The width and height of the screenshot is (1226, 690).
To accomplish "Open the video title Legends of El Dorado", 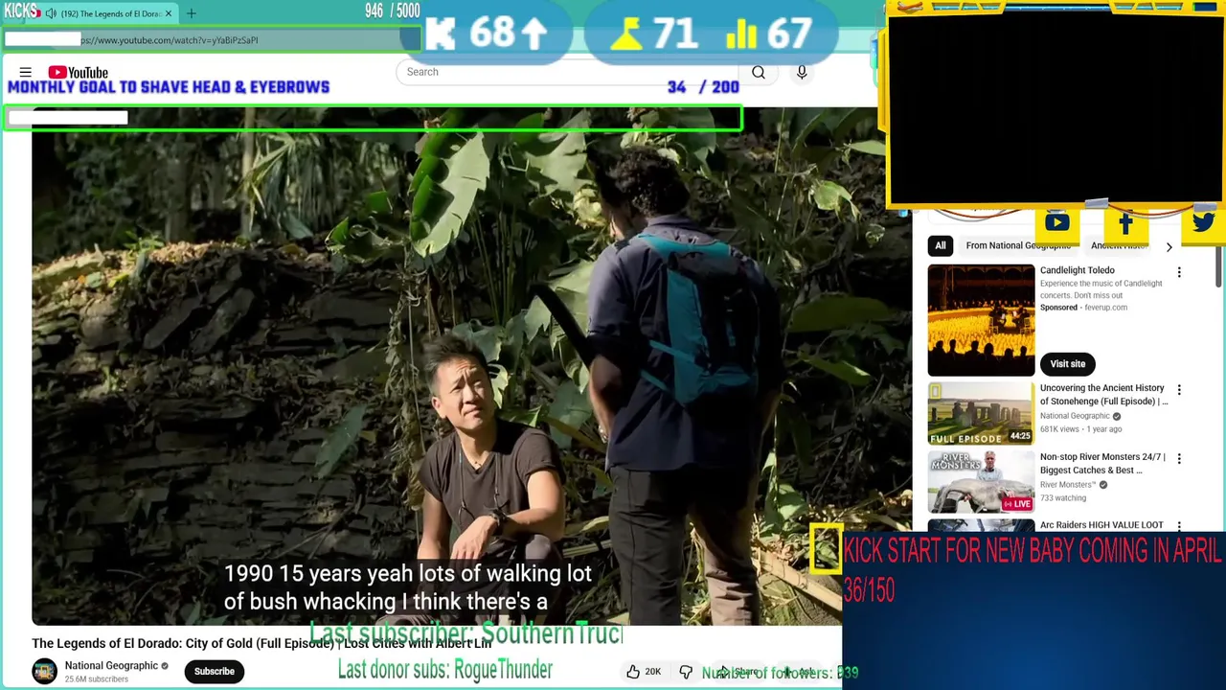I will [261, 643].
